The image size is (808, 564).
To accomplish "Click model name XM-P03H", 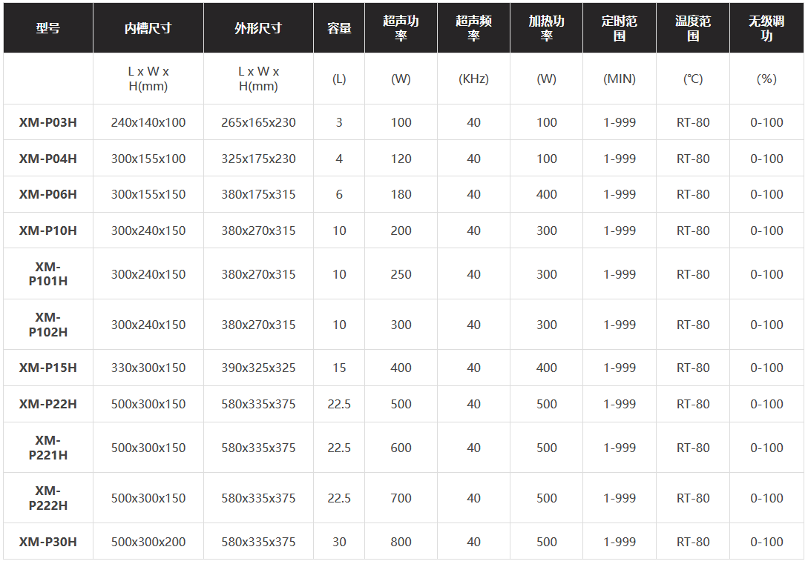I will tap(48, 122).
